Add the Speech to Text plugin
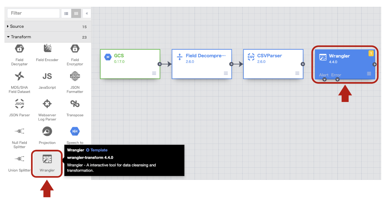Viewport: 388px width, 202px height. (x=75, y=136)
